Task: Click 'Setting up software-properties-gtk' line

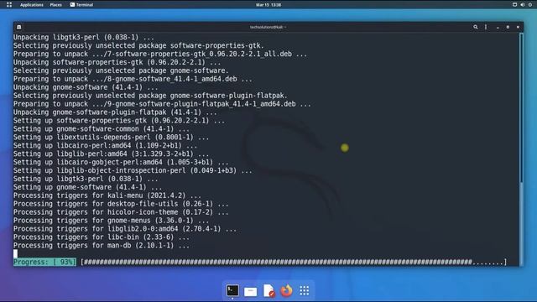Action: [x=119, y=121]
